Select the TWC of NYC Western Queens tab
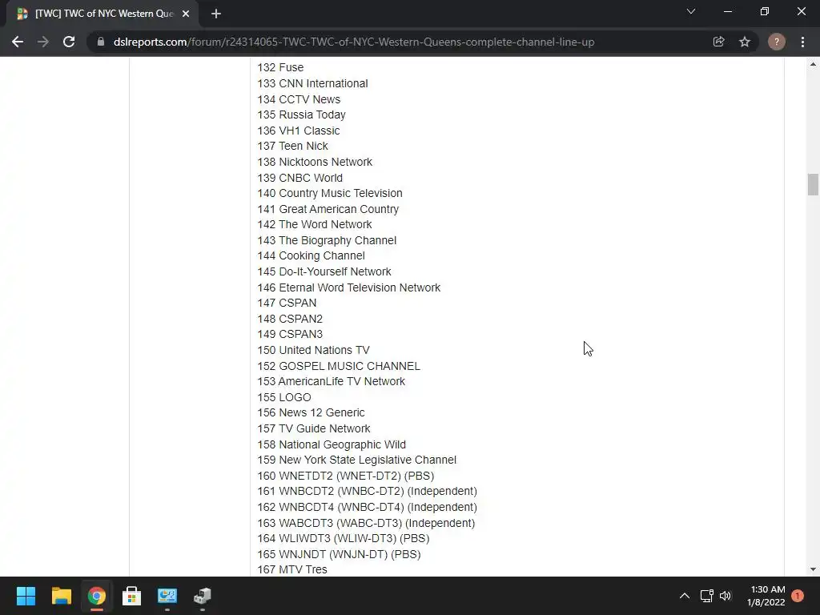 point(102,14)
